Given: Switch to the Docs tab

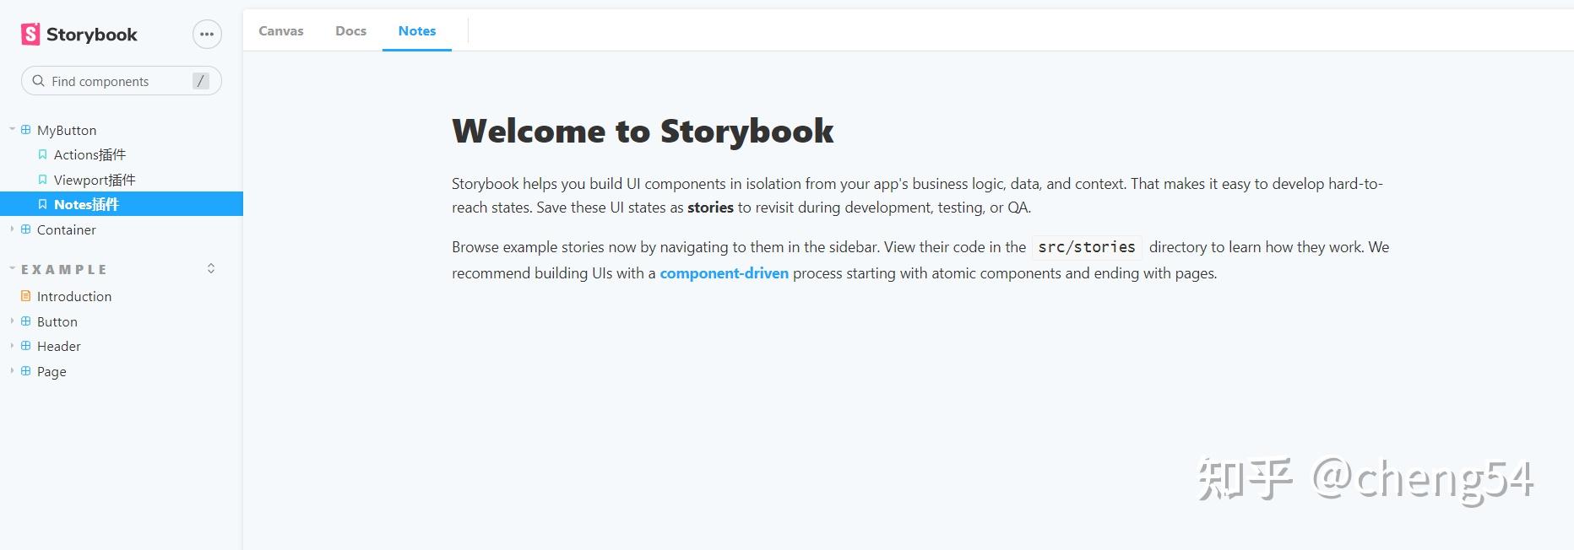Looking at the screenshot, I should point(350,31).
